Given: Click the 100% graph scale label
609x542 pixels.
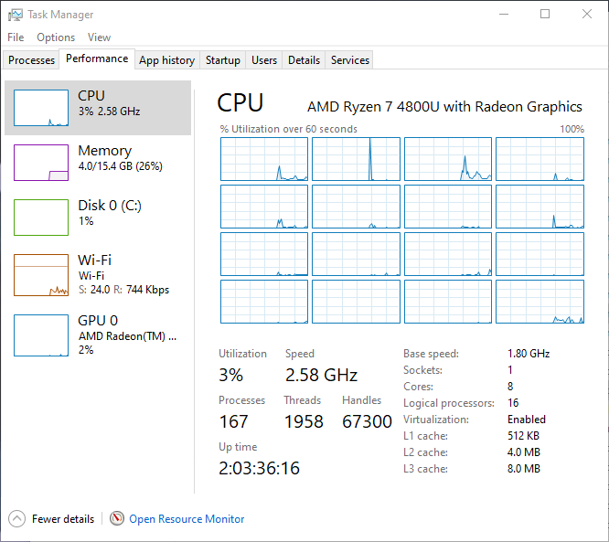Looking at the screenshot, I should click(572, 129).
